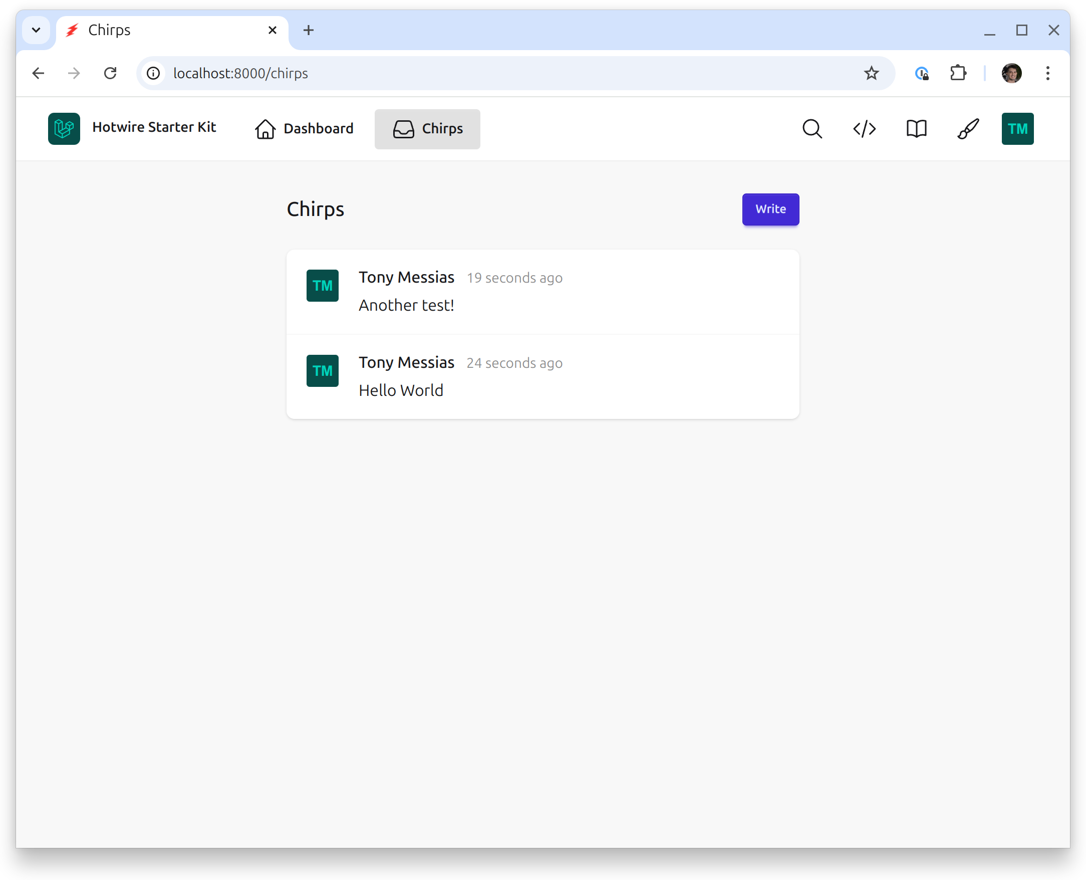Open the search magnifier icon
The image size is (1086, 880).
812,129
